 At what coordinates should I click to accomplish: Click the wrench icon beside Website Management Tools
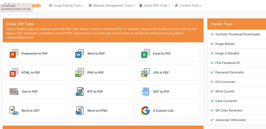[x=90, y=5]
